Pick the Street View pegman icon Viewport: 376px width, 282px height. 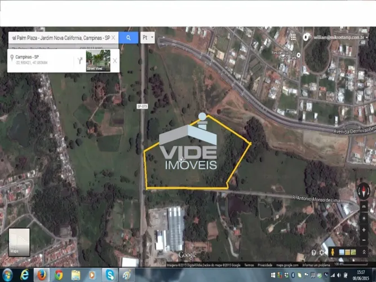[x=333, y=252]
